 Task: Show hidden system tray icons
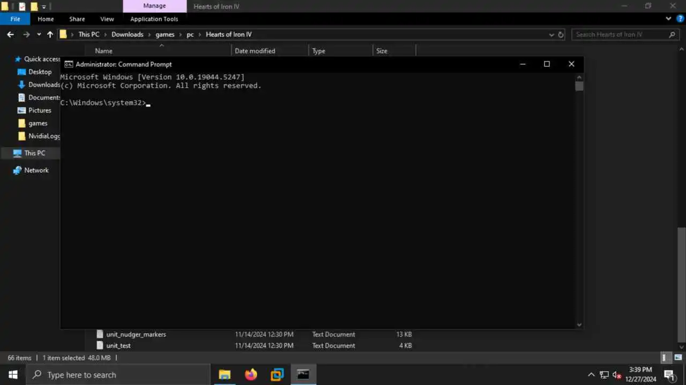point(591,374)
